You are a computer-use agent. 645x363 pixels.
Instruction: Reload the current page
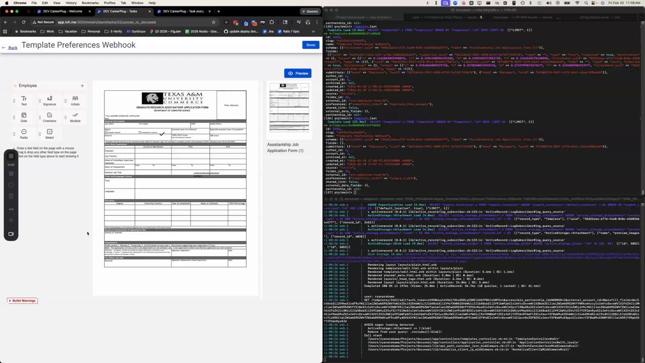pos(24,22)
